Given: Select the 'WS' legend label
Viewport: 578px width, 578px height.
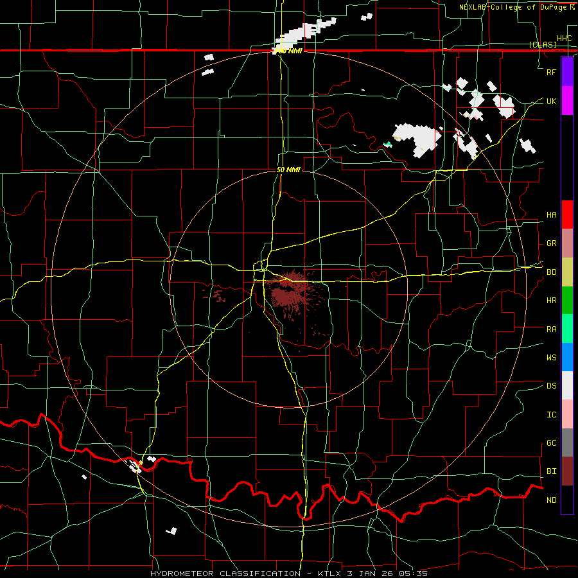Looking at the screenshot, I should (551, 358).
